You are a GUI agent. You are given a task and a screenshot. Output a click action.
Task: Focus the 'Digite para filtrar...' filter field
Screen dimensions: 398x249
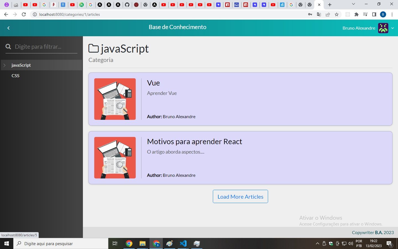click(x=46, y=46)
